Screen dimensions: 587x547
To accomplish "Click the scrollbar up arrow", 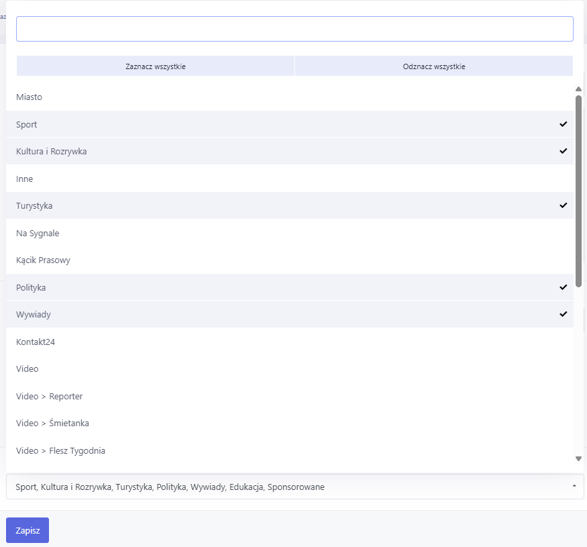I will [x=578, y=89].
